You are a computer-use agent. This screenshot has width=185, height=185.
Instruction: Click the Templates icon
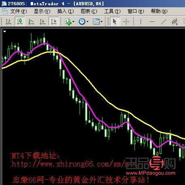tap(96, 21)
